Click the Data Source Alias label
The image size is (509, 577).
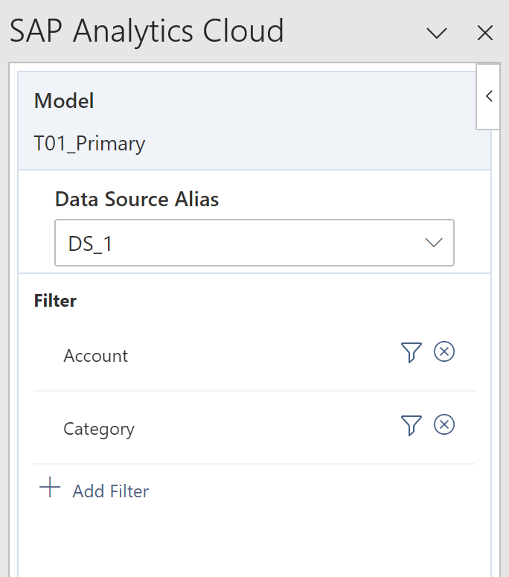click(137, 200)
